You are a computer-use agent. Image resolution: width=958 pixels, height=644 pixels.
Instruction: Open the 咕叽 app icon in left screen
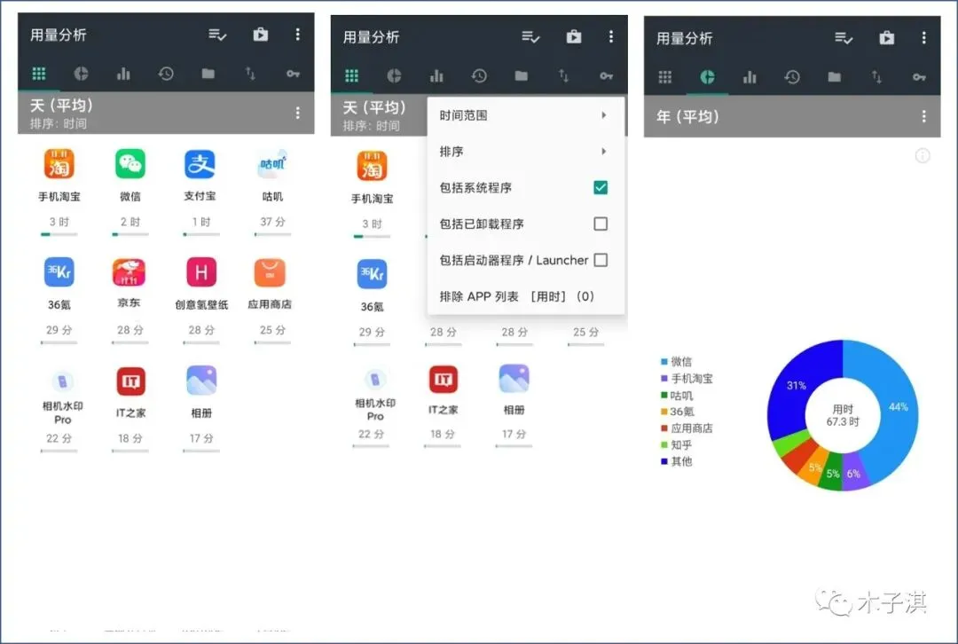tap(272, 164)
